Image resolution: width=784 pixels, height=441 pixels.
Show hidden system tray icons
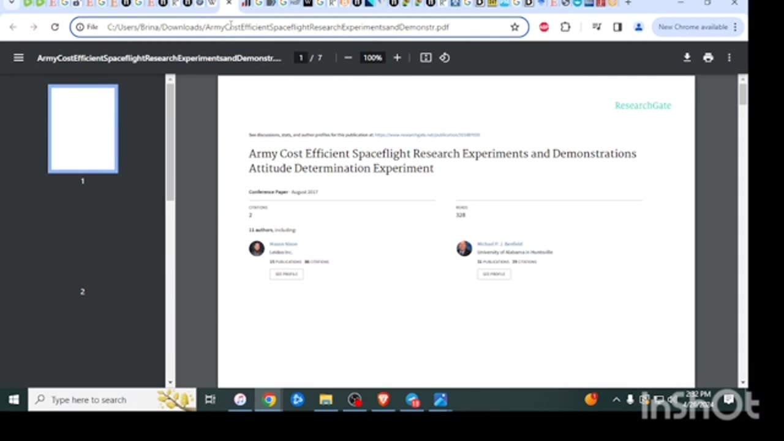coord(616,400)
